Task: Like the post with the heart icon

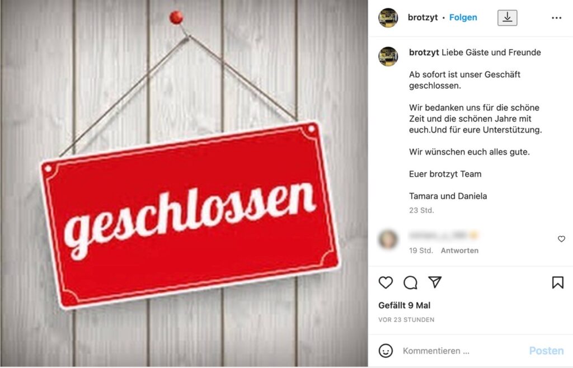Action: coord(386,282)
